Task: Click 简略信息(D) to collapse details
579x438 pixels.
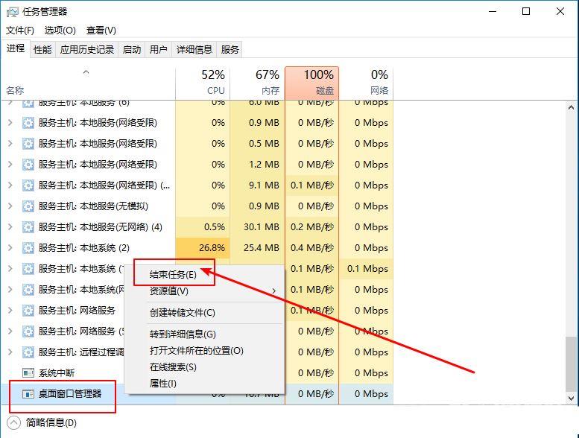Action: [51, 423]
